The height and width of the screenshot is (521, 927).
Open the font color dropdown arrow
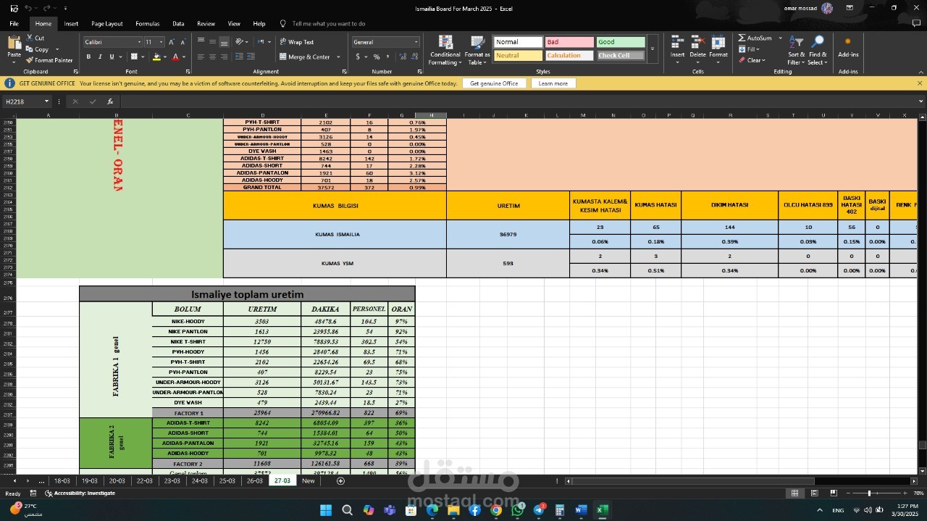[183, 57]
